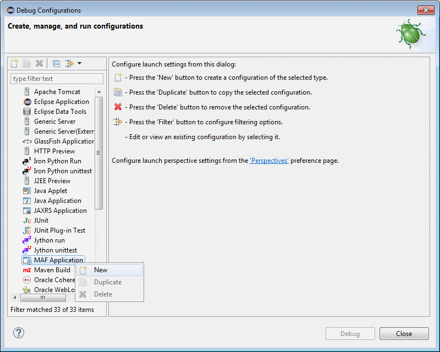Select the 'Jython unittest' label
440x352 pixels.
pos(56,250)
